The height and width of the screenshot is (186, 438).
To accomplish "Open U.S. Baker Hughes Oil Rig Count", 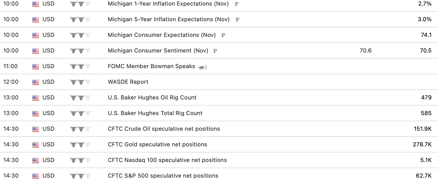I will [152, 97].
